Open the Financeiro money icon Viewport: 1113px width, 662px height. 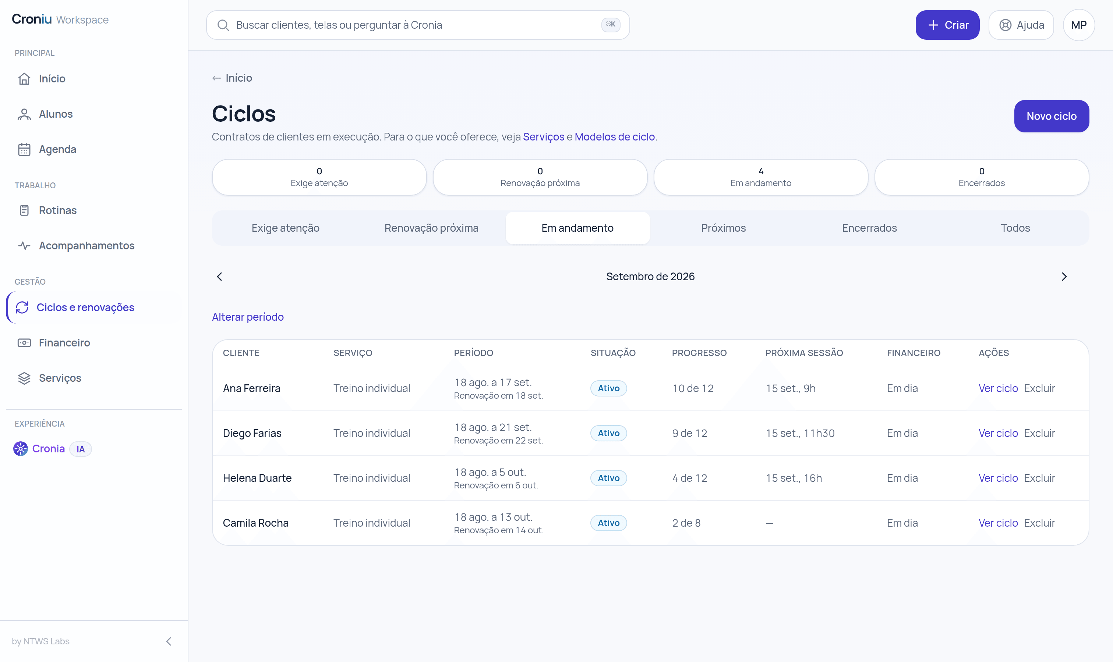click(x=24, y=343)
